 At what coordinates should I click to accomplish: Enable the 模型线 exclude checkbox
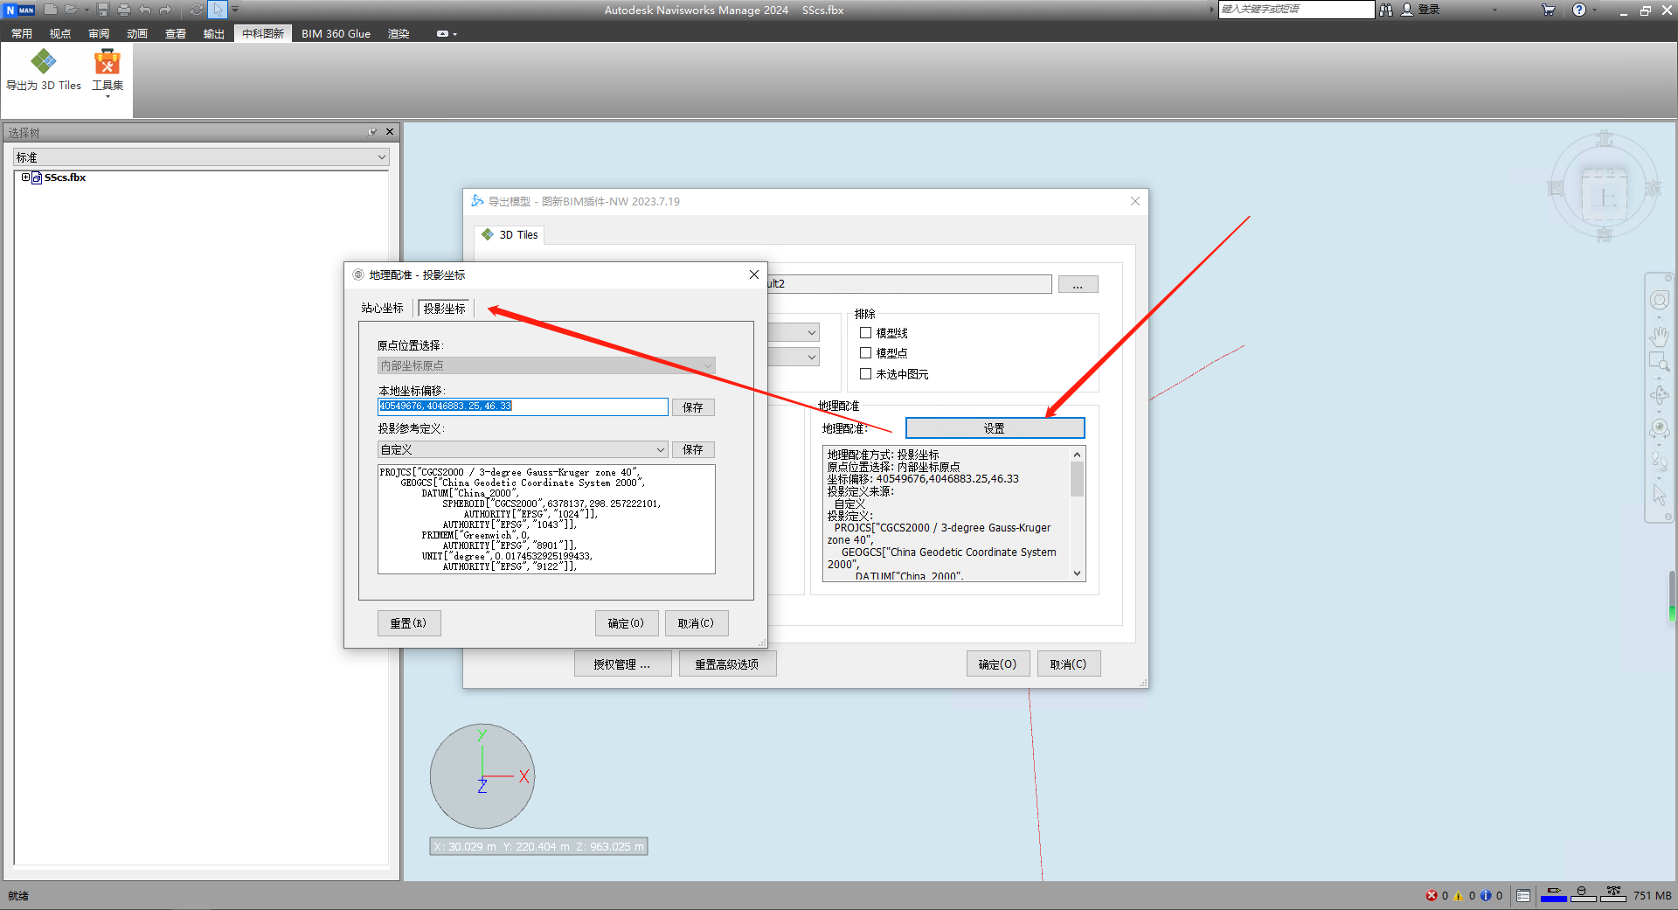[x=865, y=332]
